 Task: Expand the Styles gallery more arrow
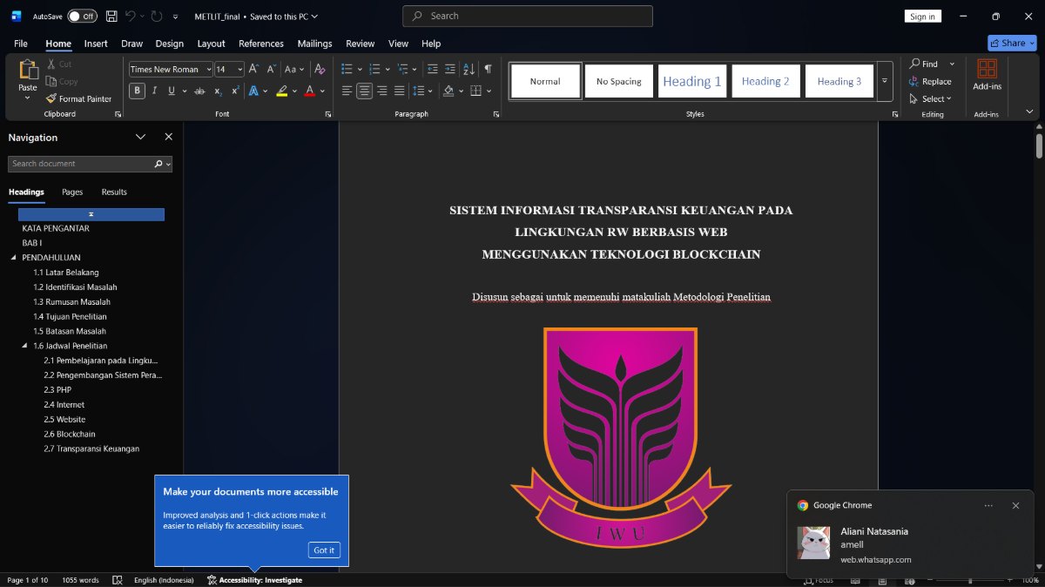(x=885, y=81)
